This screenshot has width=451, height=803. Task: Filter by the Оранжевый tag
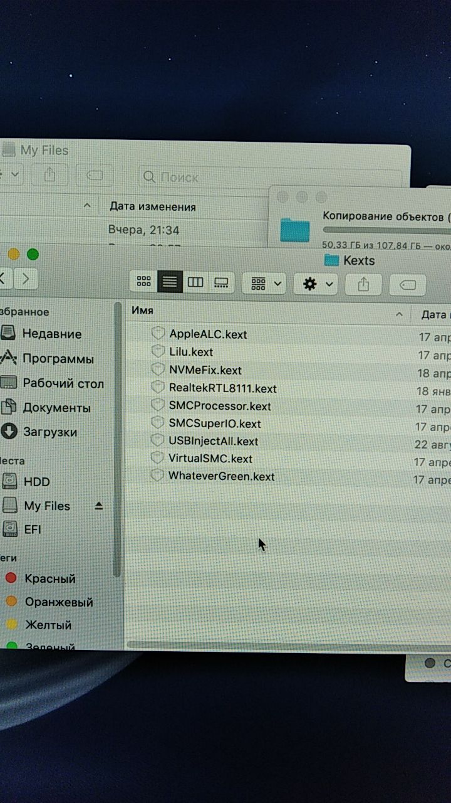click(49, 602)
